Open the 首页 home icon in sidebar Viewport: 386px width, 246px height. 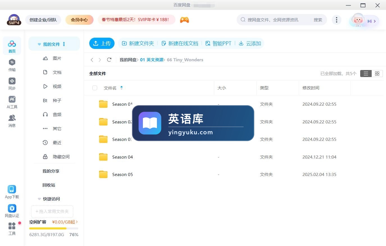(12, 44)
